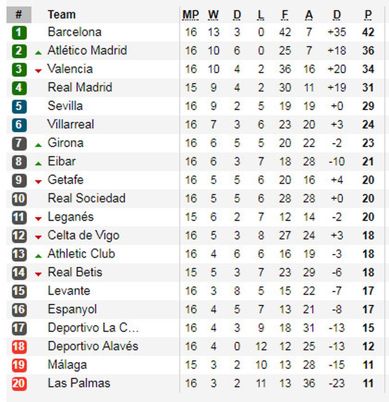Click Barcelona's green position 1 badge

(19, 32)
